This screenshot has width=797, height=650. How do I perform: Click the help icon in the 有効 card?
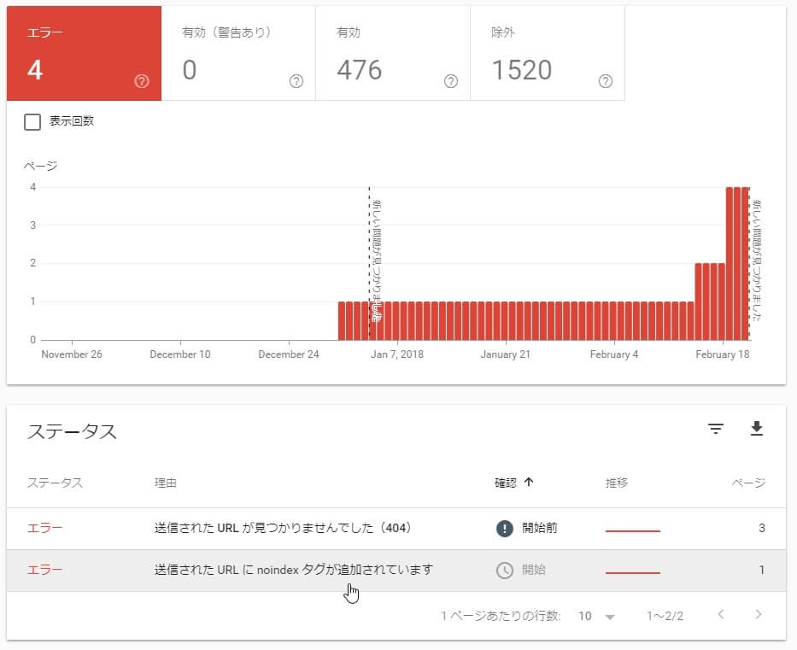(x=451, y=81)
